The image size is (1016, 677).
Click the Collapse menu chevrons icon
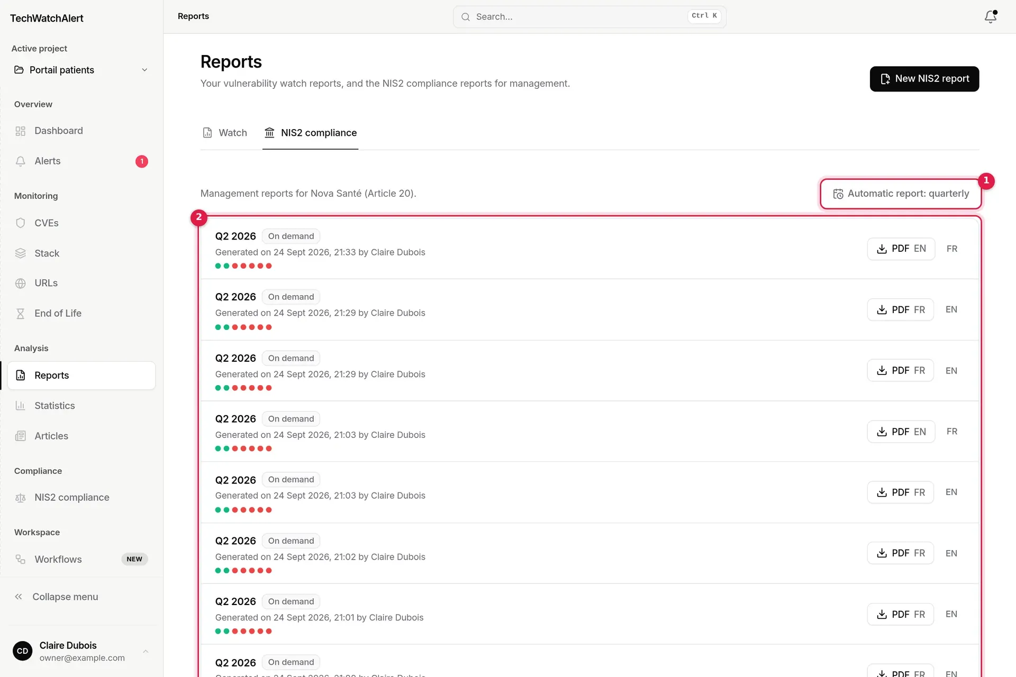[19, 597]
